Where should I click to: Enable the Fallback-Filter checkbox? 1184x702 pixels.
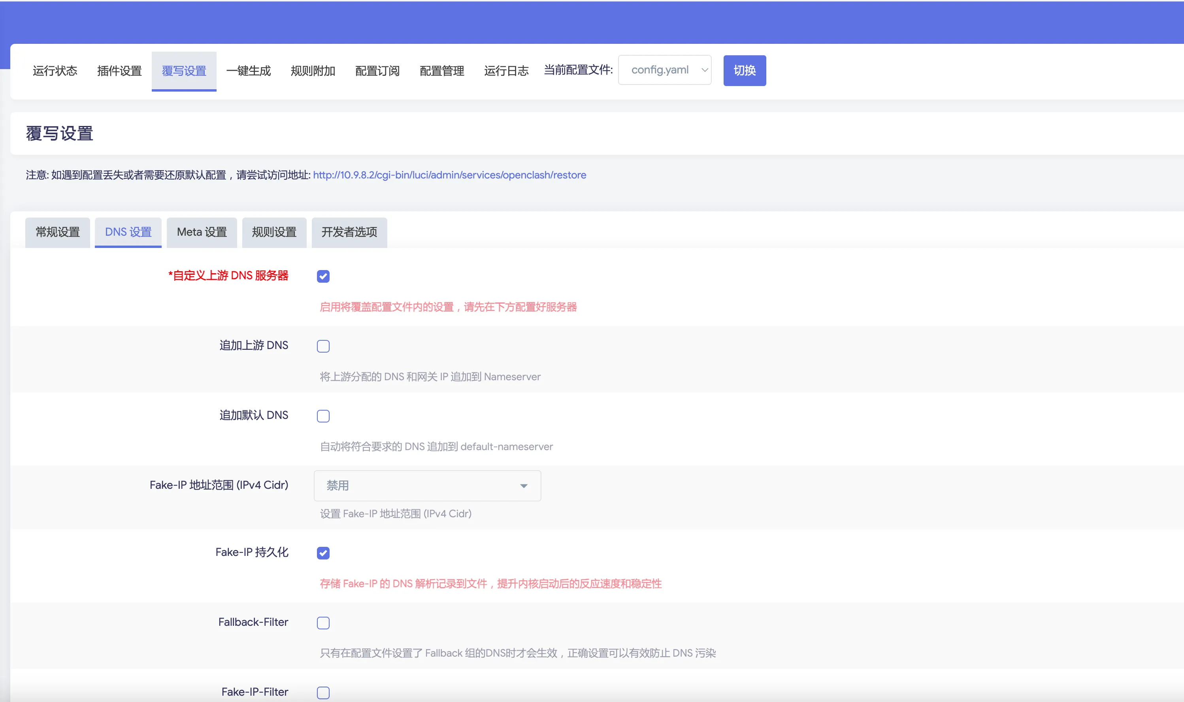(323, 623)
